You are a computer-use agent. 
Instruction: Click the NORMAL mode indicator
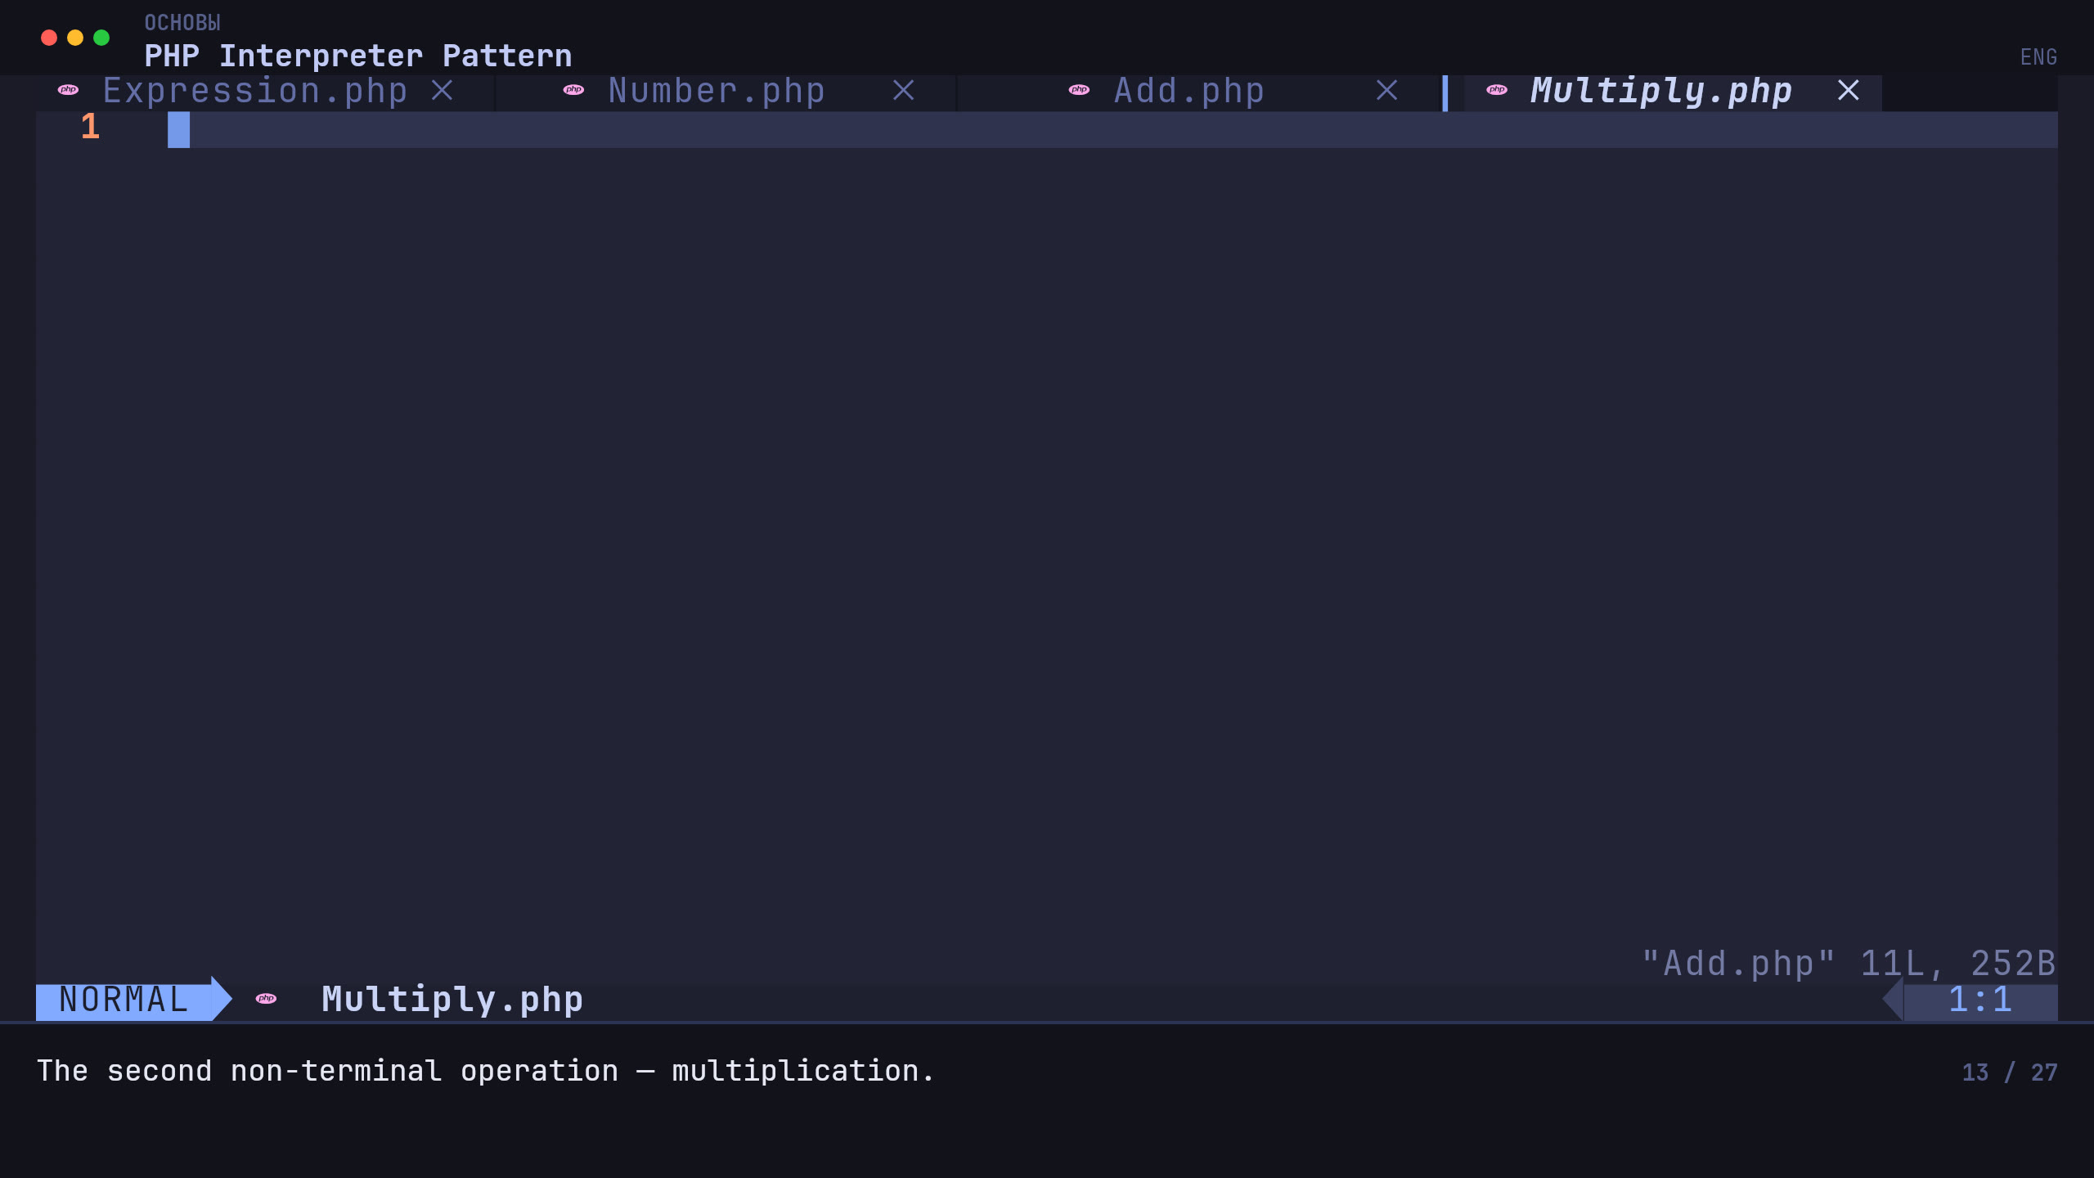pos(124,999)
